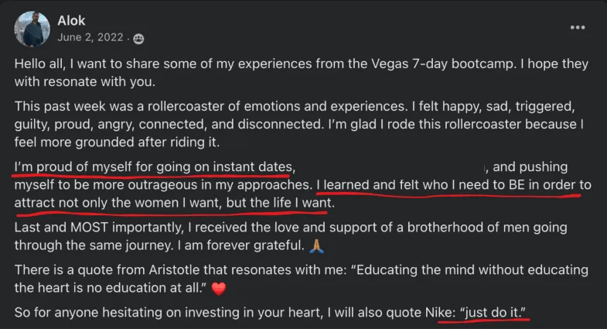Screen dimensions: 607x329
Task: Click the group audience icon beside the date
Action: pyautogui.click(x=138, y=39)
